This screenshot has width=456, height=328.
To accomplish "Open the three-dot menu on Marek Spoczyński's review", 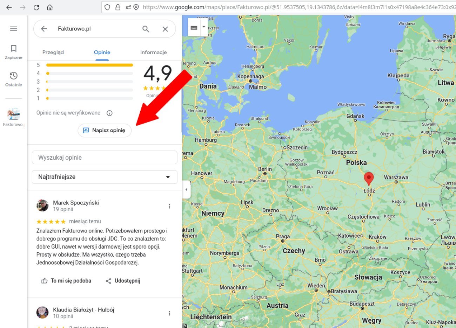I will tap(169, 206).
